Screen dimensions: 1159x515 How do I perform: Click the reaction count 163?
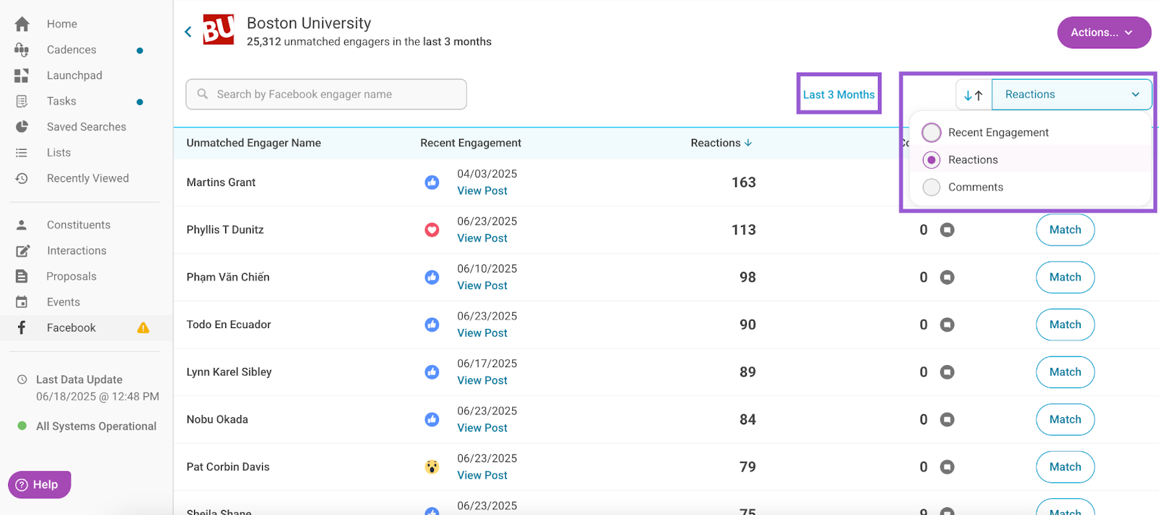(744, 183)
